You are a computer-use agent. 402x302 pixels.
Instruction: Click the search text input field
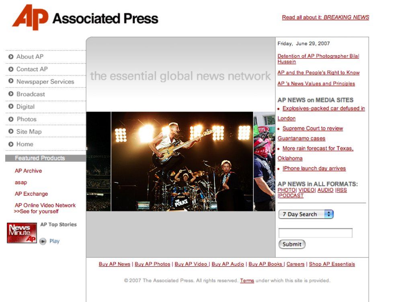[315, 233]
